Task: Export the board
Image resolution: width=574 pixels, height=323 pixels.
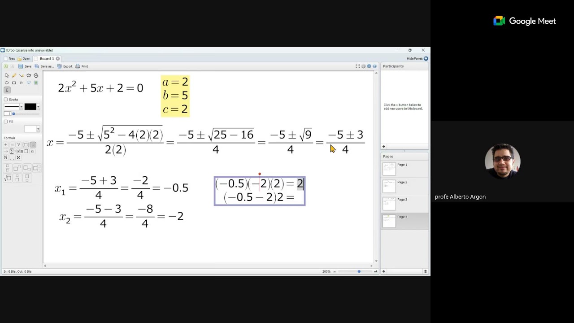Action: tap(65, 66)
